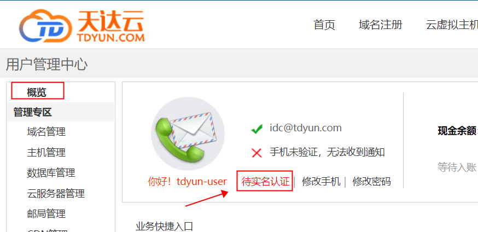Image resolution: width=478 pixels, height=232 pixels.
Task: Click the green checkmark beside email
Action: pos(257,129)
